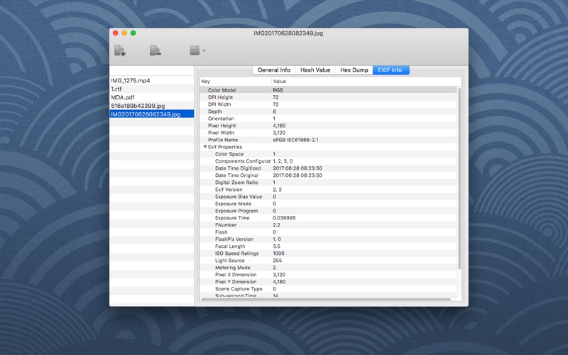Select IMG_1275.mp4 in the file list
The width and height of the screenshot is (568, 355).
[151, 80]
